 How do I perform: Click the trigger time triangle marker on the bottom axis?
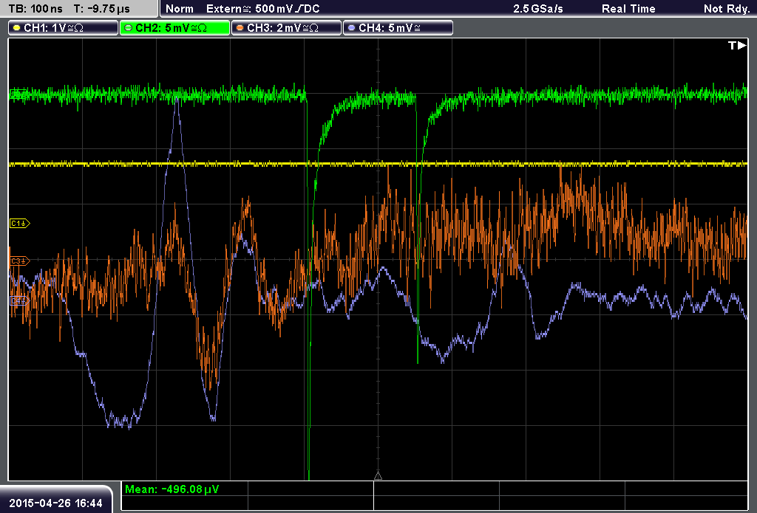pyautogui.click(x=378, y=476)
